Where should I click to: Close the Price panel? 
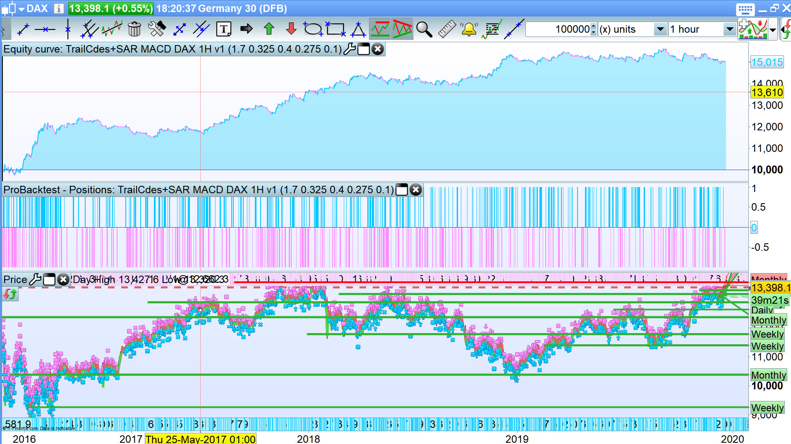pos(63,280)
